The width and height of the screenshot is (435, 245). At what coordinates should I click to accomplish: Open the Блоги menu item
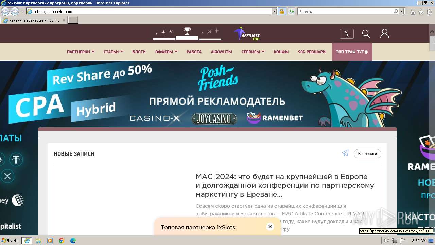[139, 52]
